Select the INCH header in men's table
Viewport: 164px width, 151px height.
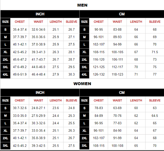pos(40,14)
